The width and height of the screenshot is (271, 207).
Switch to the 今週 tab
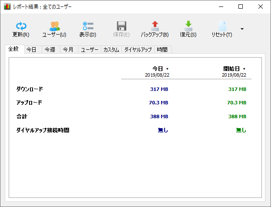pos(50,50)
